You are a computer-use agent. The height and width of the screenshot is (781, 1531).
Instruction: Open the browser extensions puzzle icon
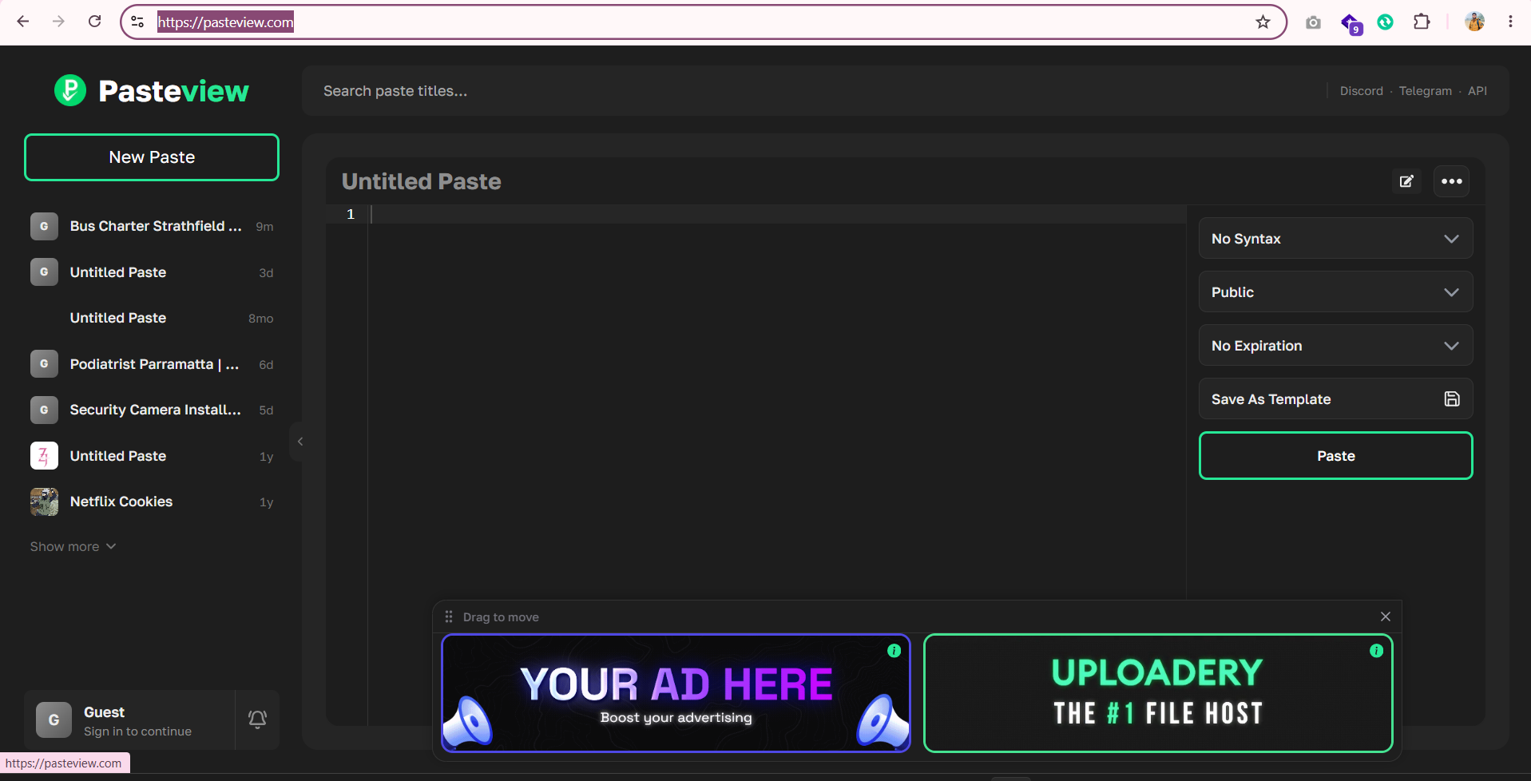1422,22
